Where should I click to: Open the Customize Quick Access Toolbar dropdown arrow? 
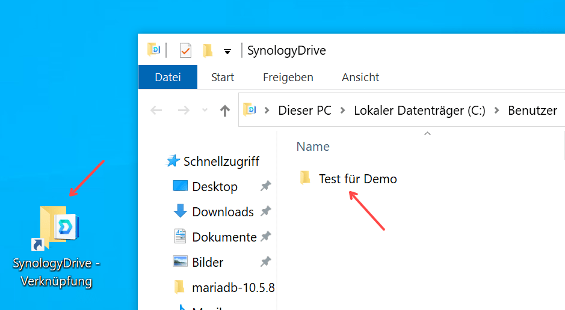(227, 52)
